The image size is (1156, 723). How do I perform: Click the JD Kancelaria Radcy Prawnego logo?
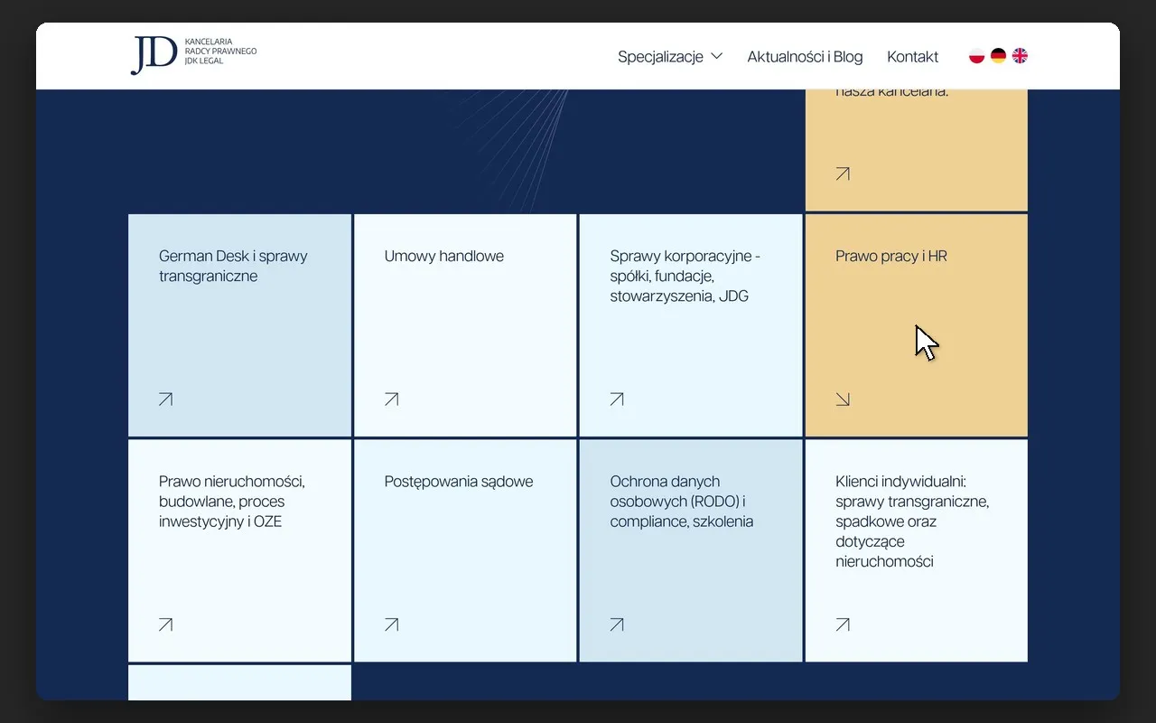(194, 55)
